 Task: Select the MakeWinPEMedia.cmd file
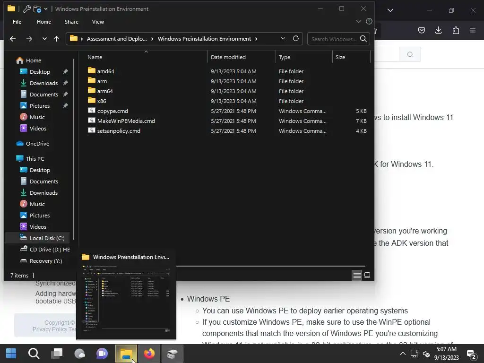(x=126, y=121)
